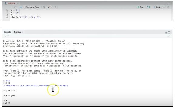Image resolution: width=175 pixels, height=109 pixels.
Task: Show document outline icon in the editor toolbar
Action: [169, 7]
